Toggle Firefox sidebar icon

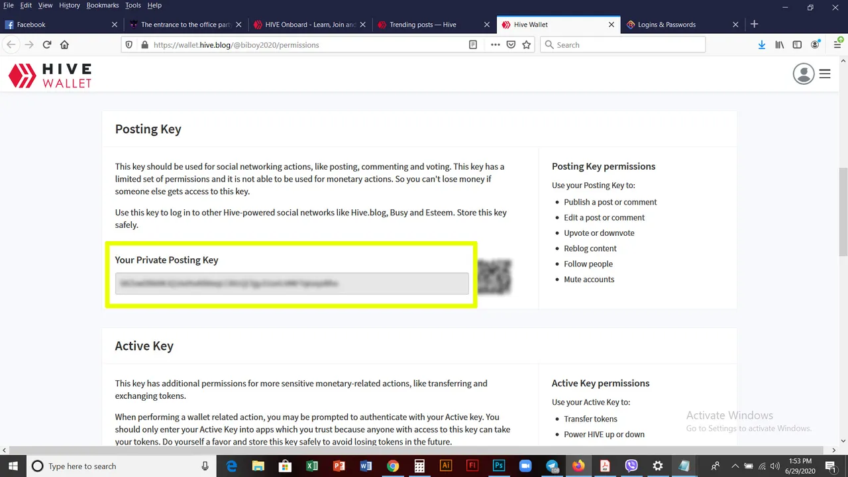coord(797,45)
